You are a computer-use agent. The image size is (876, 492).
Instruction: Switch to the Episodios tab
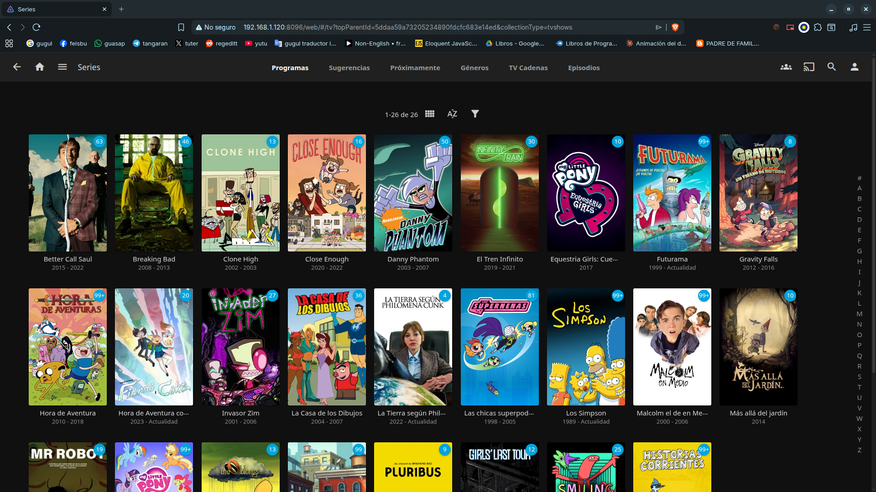(584, 68)
